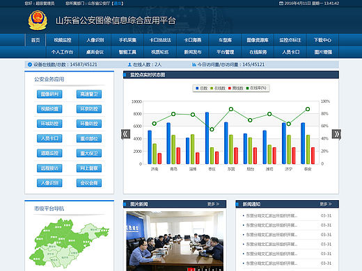362x271 pixels.
Task: Toggle the dark-green 在线率(%) legend series
Action: coord(256,88)
